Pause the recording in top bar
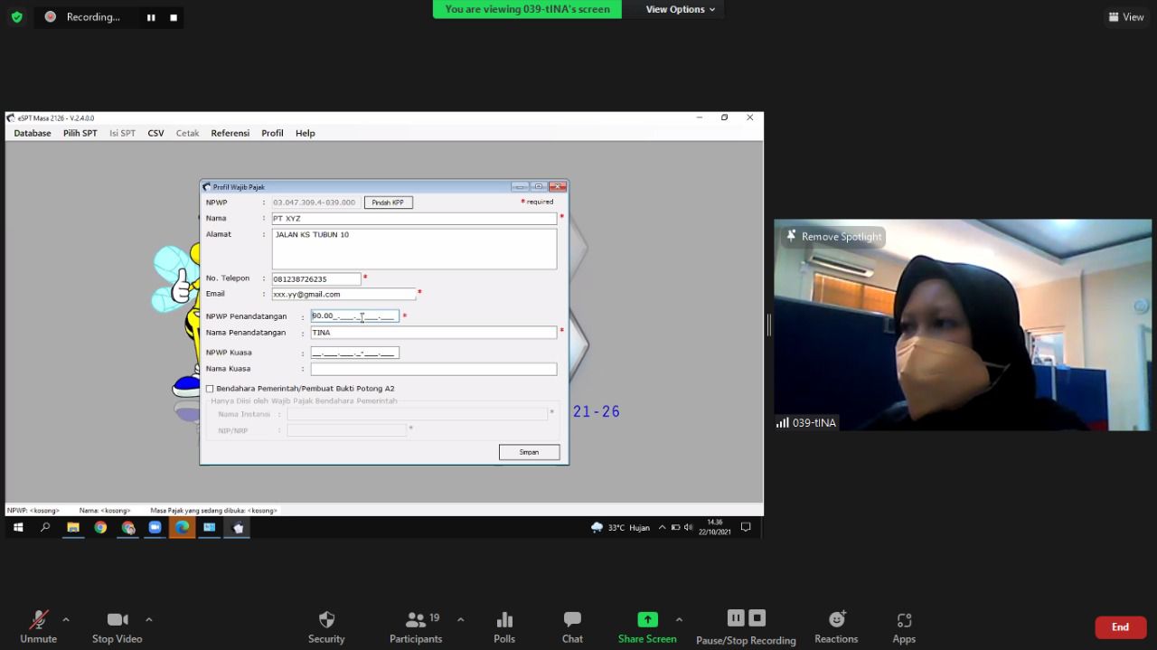The width and height of the screenshot is (1157, 650). coord(151,17)
